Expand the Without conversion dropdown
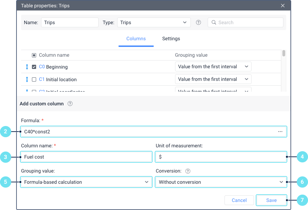 point(221,182)
